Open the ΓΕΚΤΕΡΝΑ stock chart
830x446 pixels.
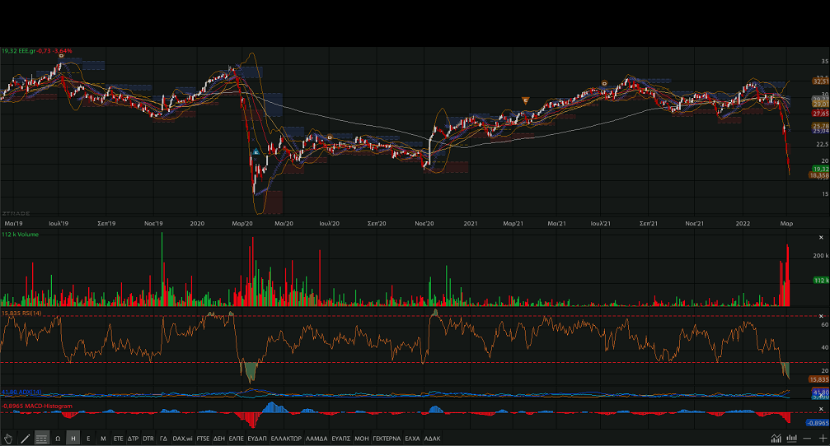click(x=387, y=439)
